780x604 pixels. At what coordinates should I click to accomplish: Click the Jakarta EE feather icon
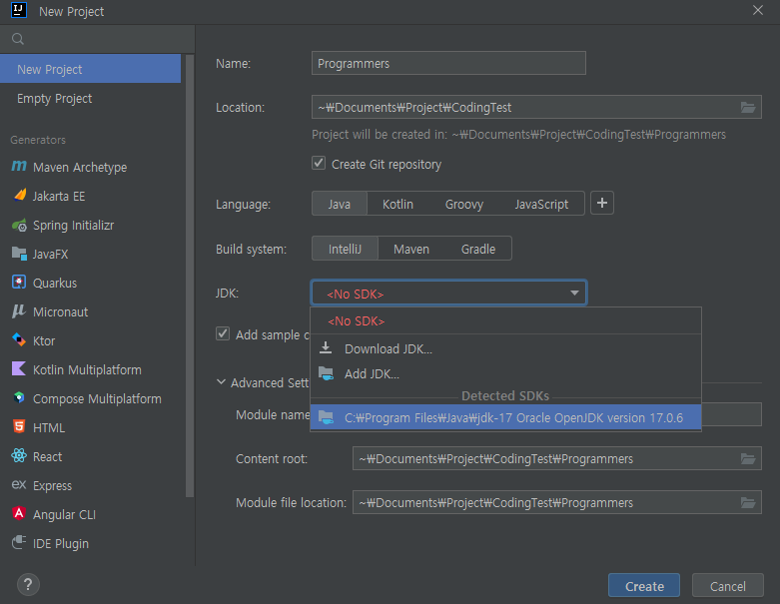(x=20, y=195)
